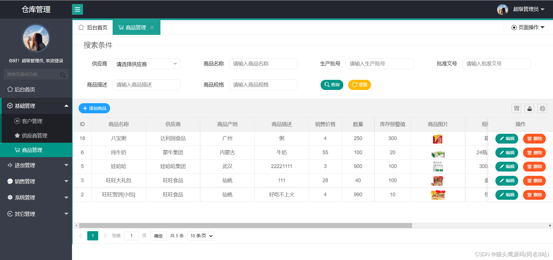
Task: Delete the 八宝粥 row
Action: (x=534, y=139)
